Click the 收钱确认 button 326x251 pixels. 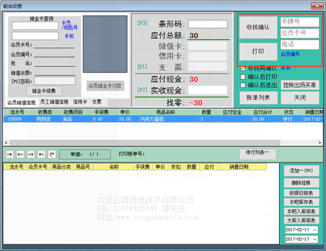click(258, 27)
